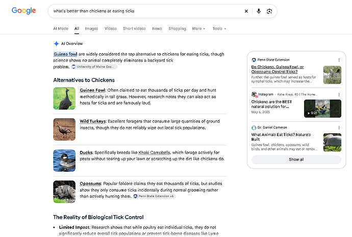Play the 0:21 Instagram video
Viewport: 352px width, 237px height.
coord(322,109)
